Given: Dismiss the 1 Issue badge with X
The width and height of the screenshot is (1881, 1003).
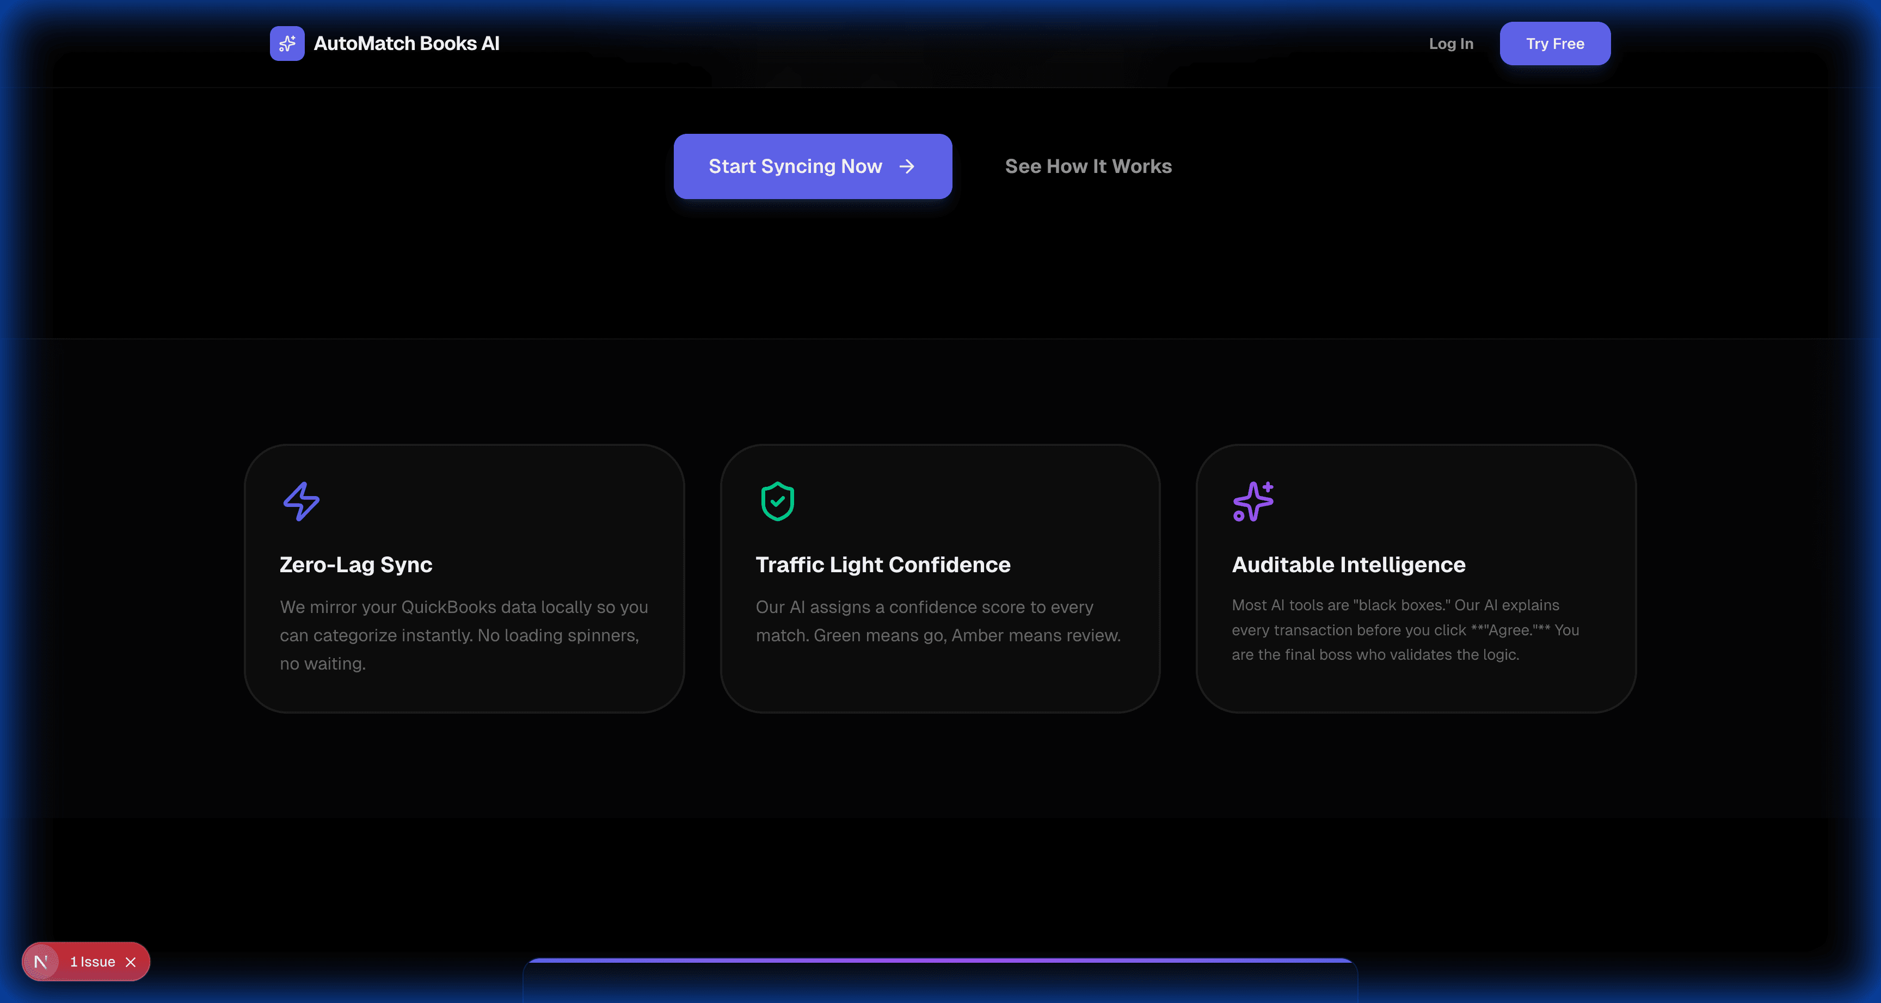Looking at the screenshot, I should pos(131,962).
